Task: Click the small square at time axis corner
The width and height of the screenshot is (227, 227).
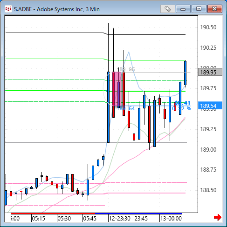Action: pyautogui.click(x=8, y=218)
